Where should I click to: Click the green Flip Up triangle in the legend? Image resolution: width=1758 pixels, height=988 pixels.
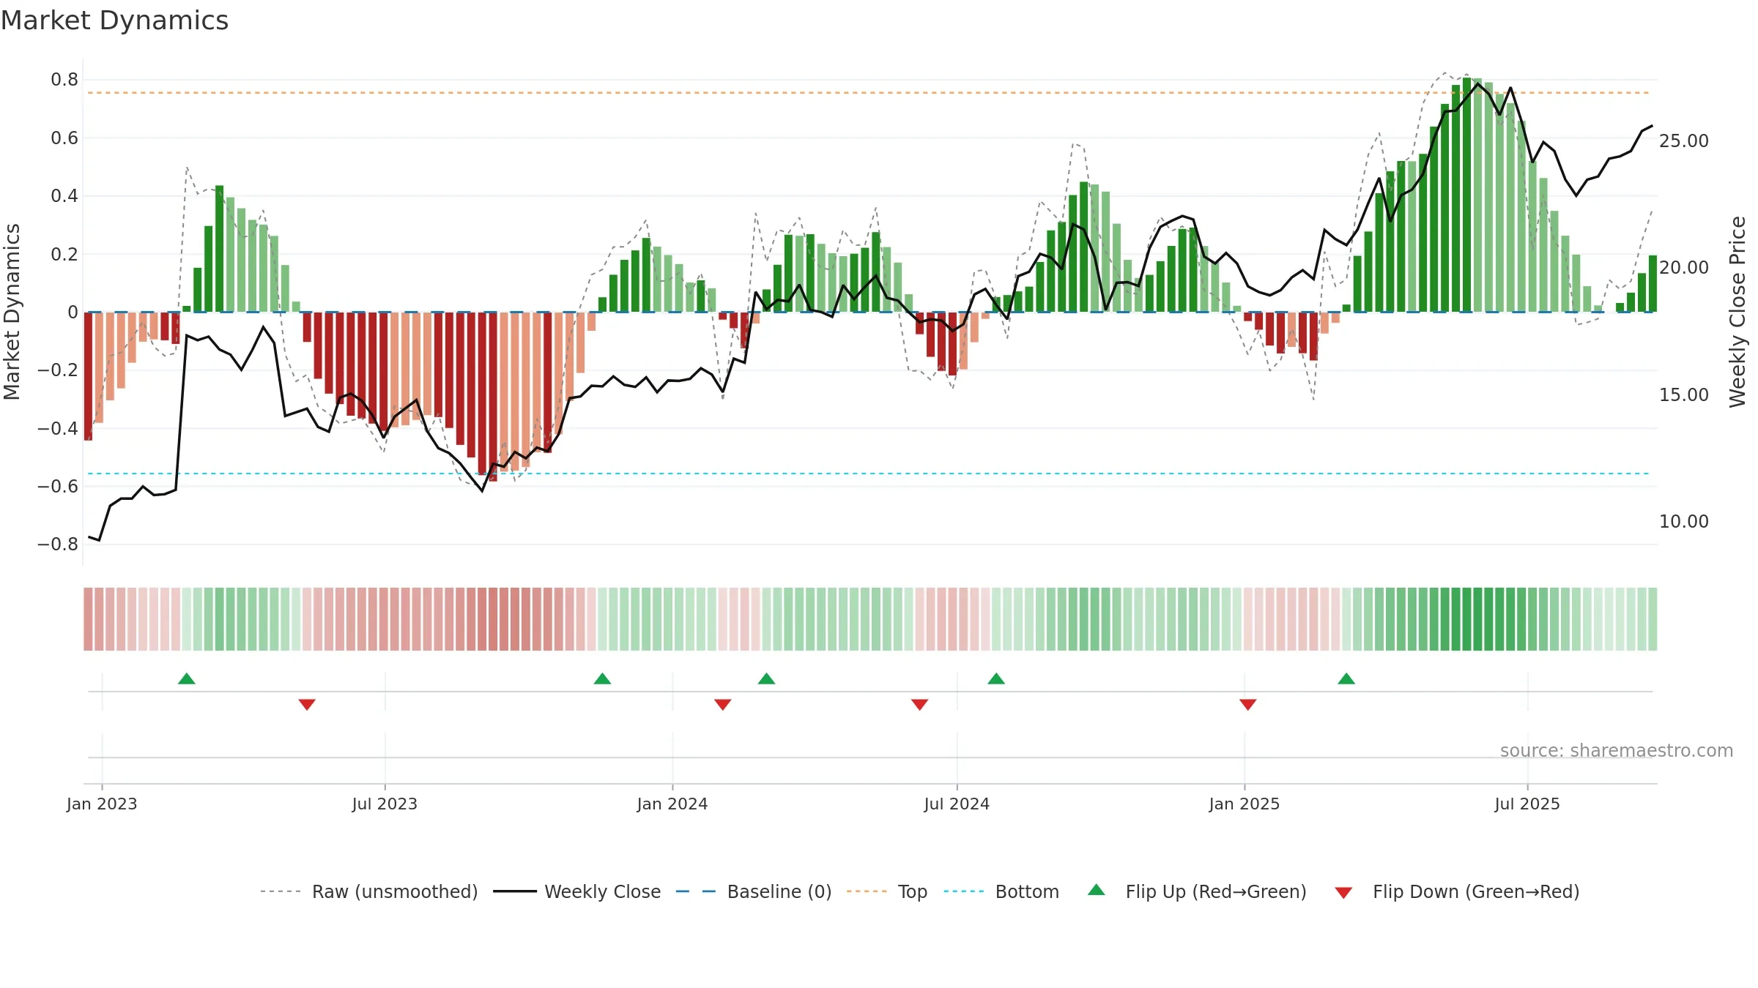point(1097,890)
